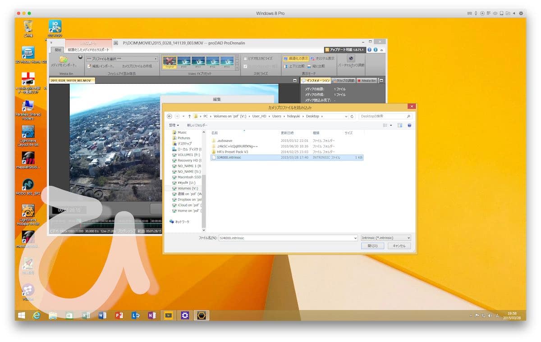541x342 pixels.
Task: Click the up-arrow parent folder icon
Action: (x=189, y=116)
